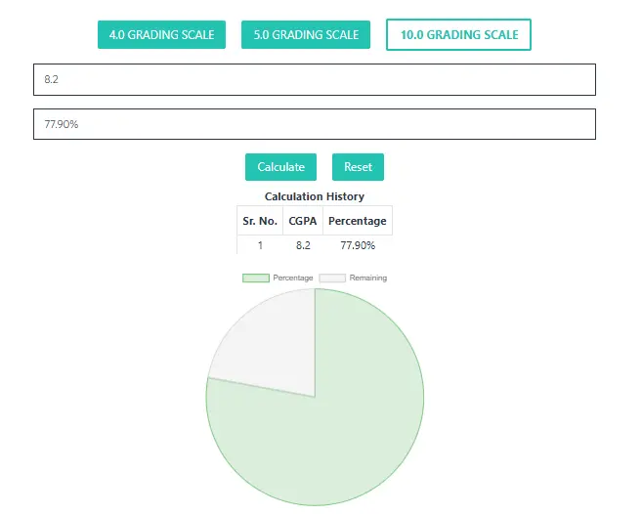Viewport: 642px width, 514px height.
Task: Toggle the Remaining legend swatch in chart
Action: coord(332,278)
